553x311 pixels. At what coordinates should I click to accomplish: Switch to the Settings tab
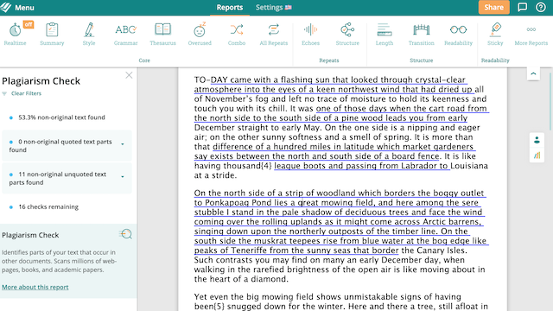click(269, 8)
